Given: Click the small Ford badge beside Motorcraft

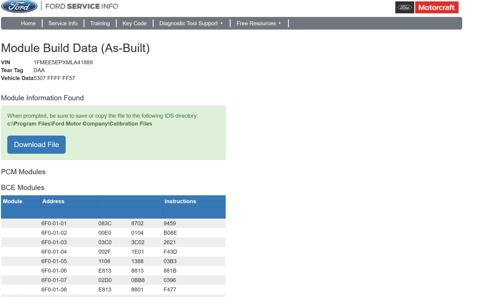Looking at the screenshot, I should (x=405, y=8).
